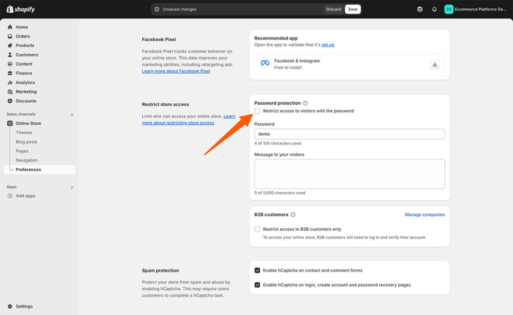The image size is (513, 315).
Task: Disable hCaptcha on contact and comment forms
Action: point(258,270)
